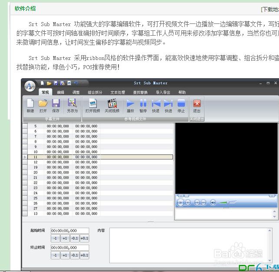Image resolution: width=279 pixels, height=272 pixels.
Task: Click save-as icon in title bar quick access
Action: click(62, 83)
